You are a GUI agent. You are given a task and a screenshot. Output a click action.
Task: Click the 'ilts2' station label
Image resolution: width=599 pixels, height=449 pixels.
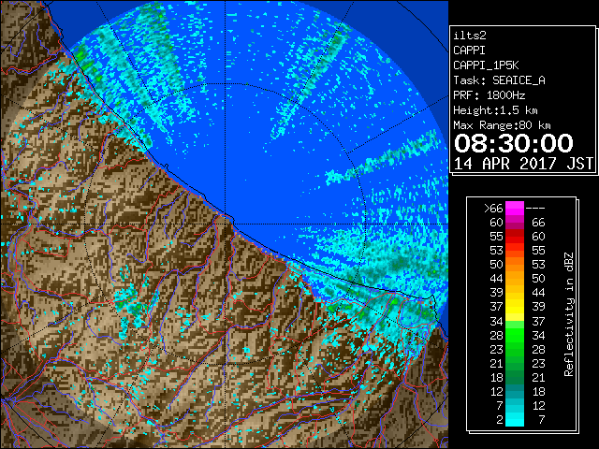[470, 36]
